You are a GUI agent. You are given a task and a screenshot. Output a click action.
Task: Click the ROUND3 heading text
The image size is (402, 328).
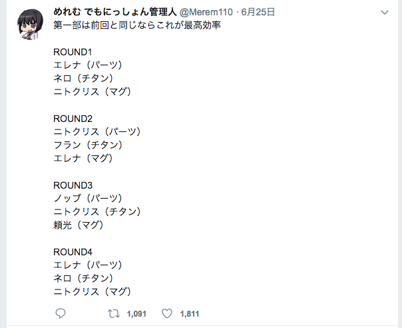pos(73,185)
